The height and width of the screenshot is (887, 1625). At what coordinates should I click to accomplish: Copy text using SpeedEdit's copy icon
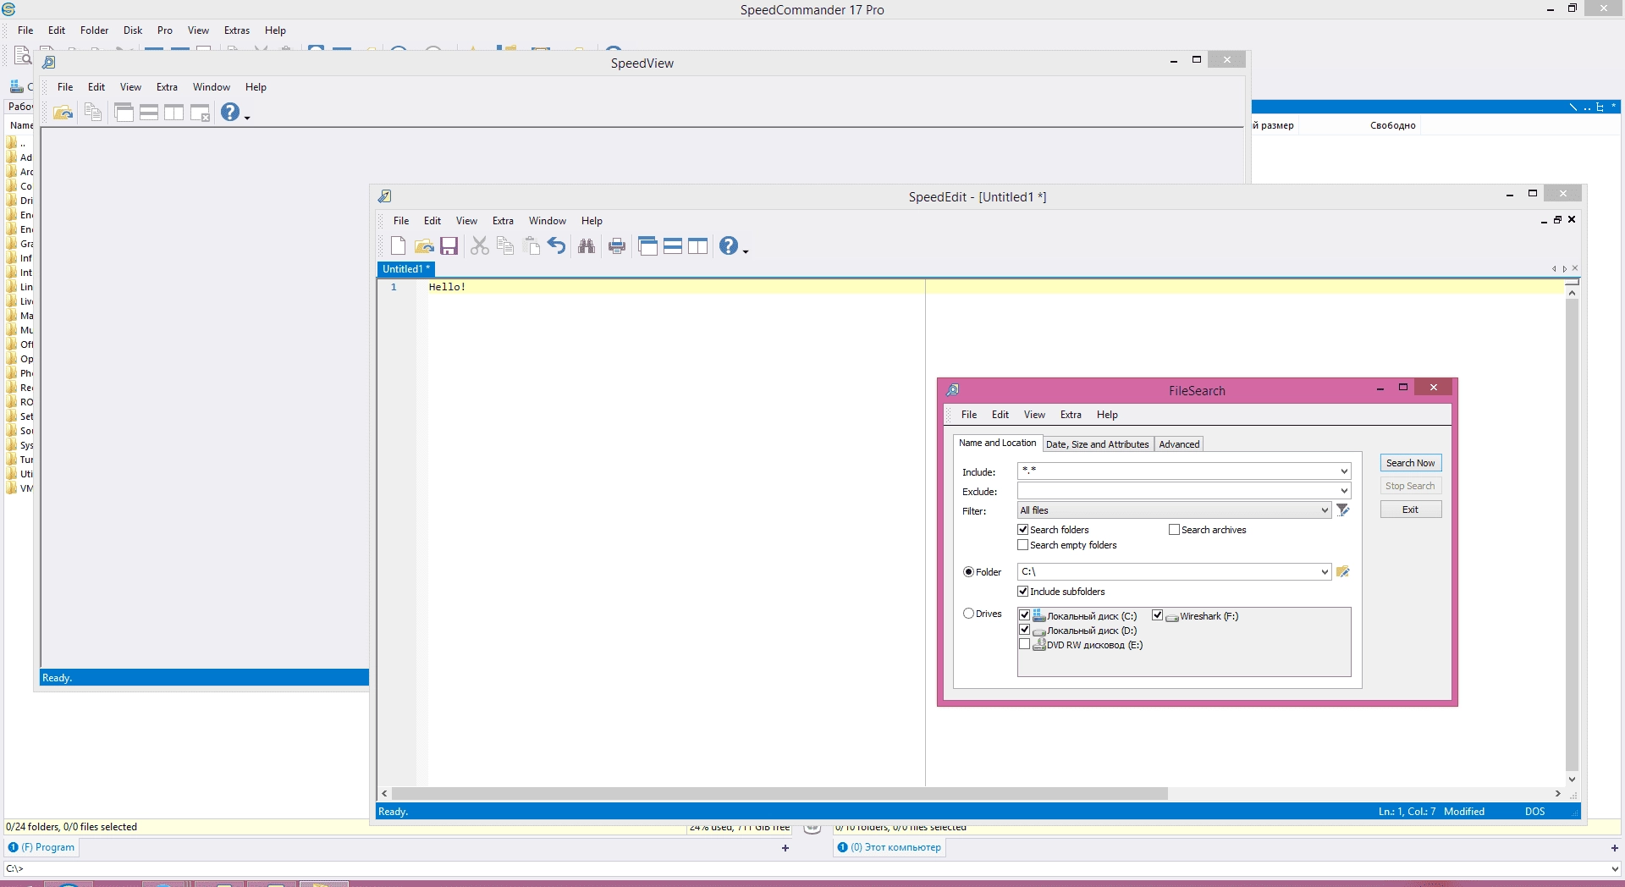point(505,245)
